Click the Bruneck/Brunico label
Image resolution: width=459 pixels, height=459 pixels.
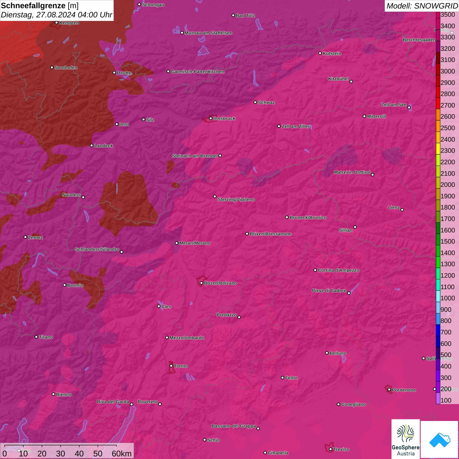(x=308, y=217)
